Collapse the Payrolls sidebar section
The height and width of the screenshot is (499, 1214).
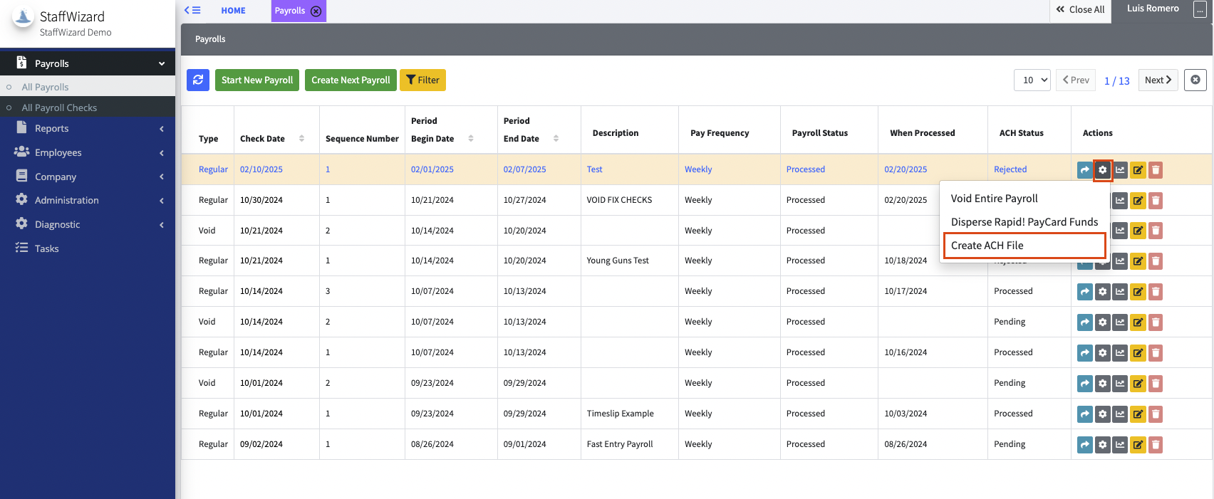[88, 63]
